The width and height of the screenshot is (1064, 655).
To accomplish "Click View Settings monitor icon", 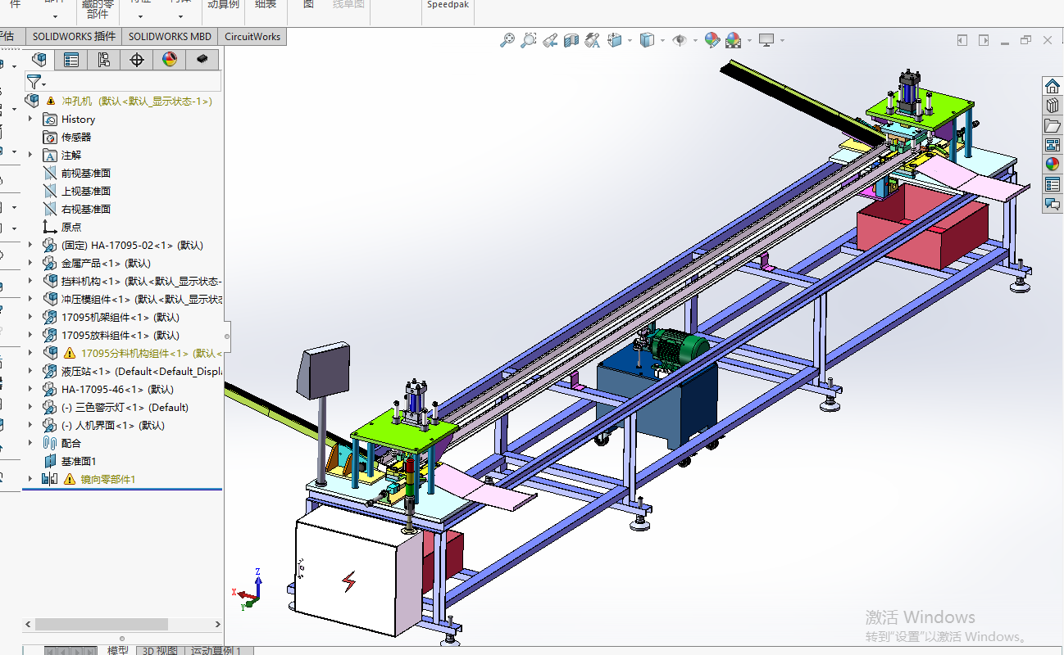I will tap(766, 39).
